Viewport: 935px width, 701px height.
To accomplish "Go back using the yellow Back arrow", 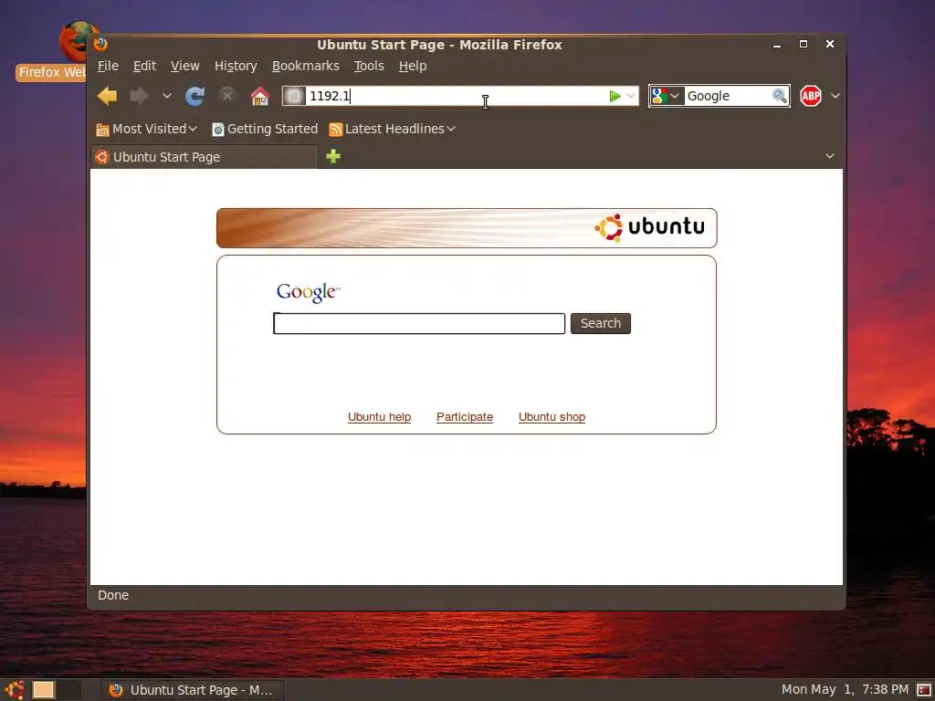I will [108, 96].
